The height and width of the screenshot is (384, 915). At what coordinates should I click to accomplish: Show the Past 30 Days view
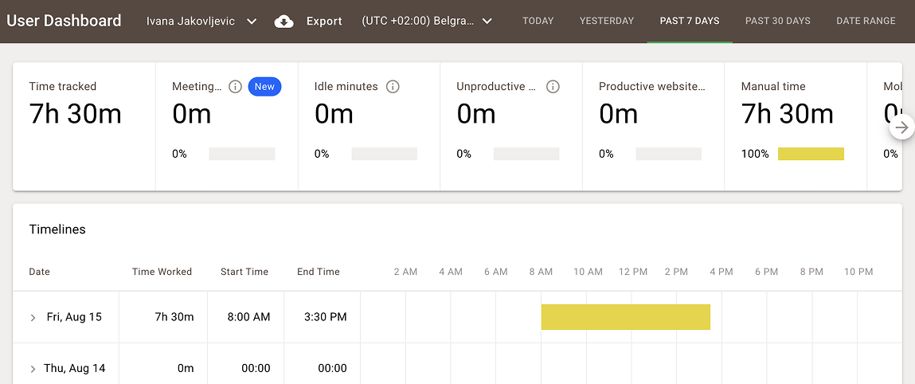777,22
